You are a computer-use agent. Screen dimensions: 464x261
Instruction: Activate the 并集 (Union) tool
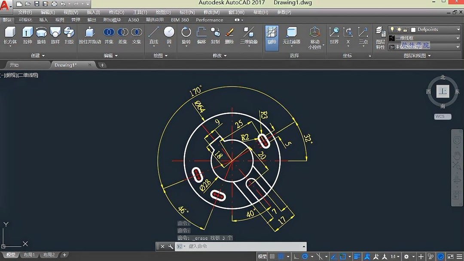109,32
